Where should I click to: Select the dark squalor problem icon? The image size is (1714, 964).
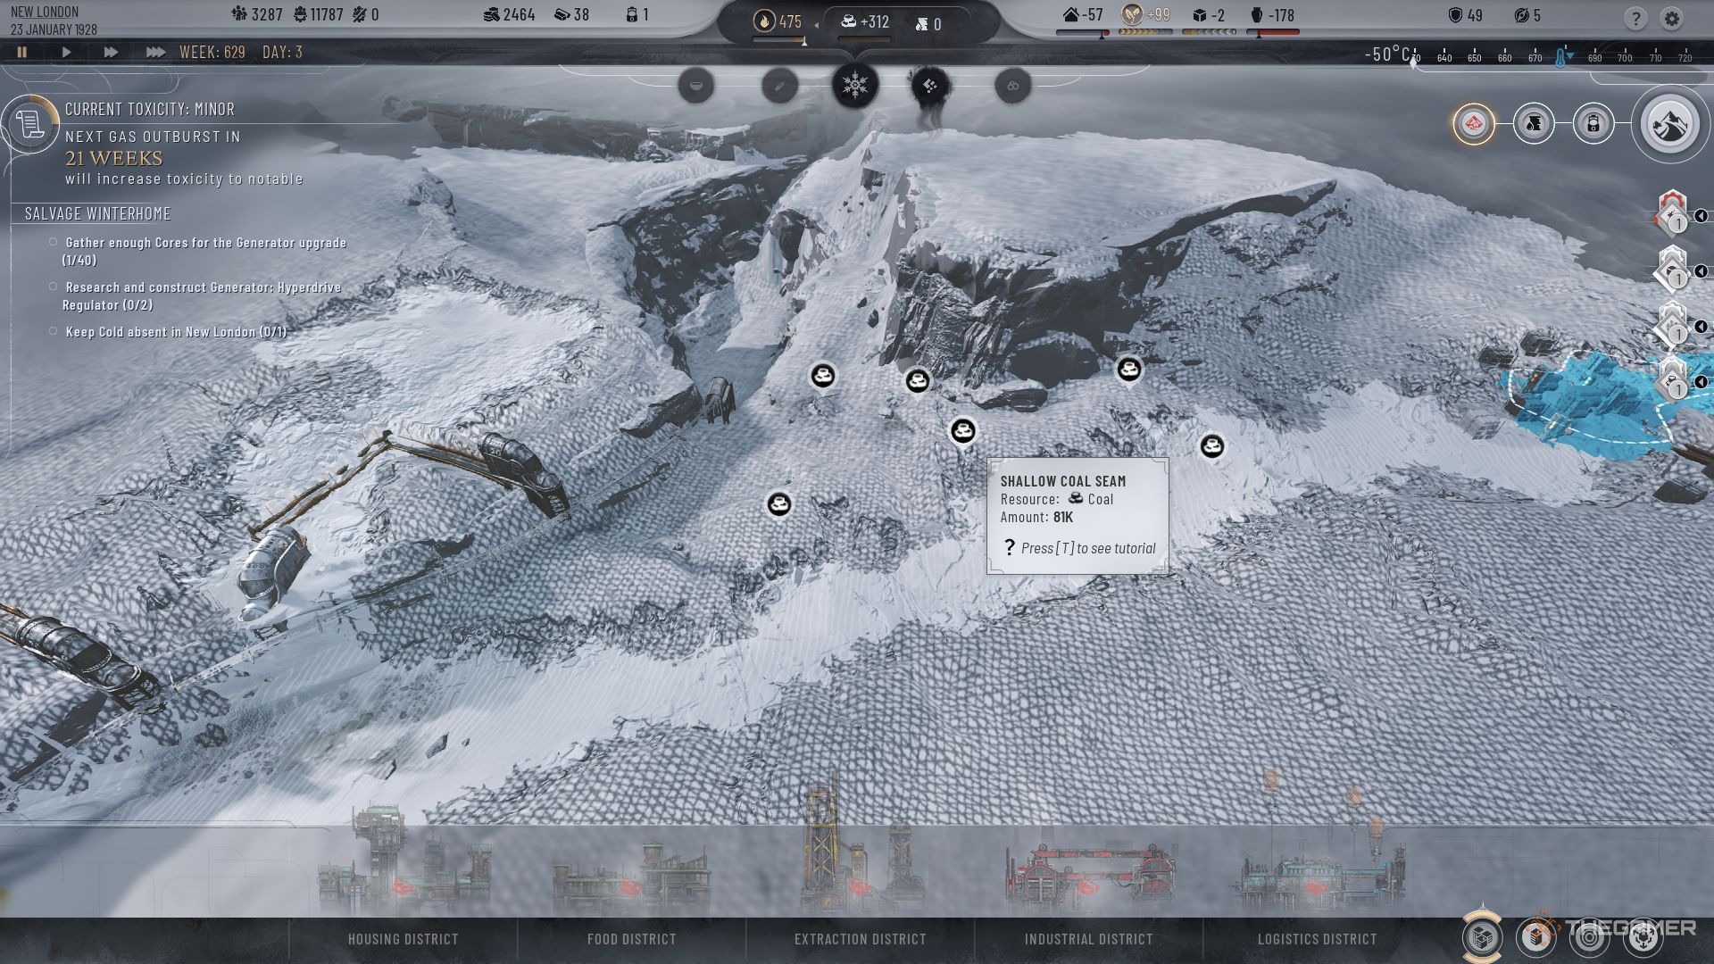pos(930,86)
